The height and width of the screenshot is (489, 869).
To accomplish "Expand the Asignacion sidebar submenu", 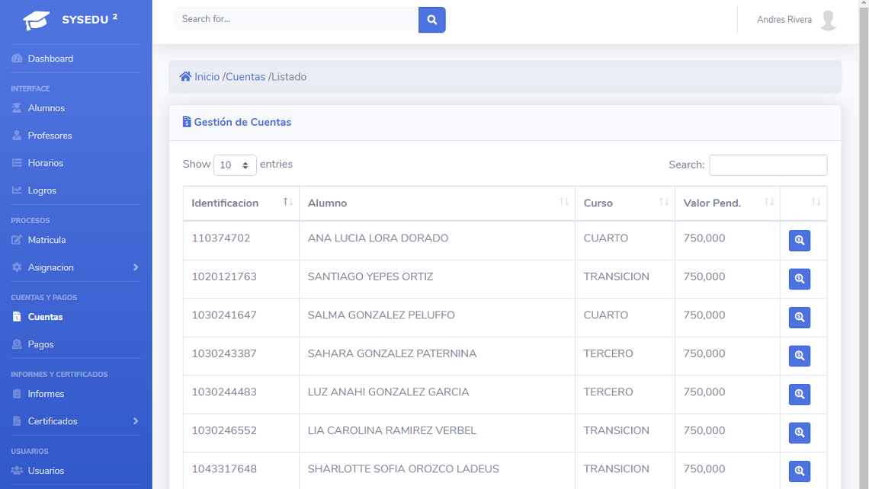I will 76,267.
